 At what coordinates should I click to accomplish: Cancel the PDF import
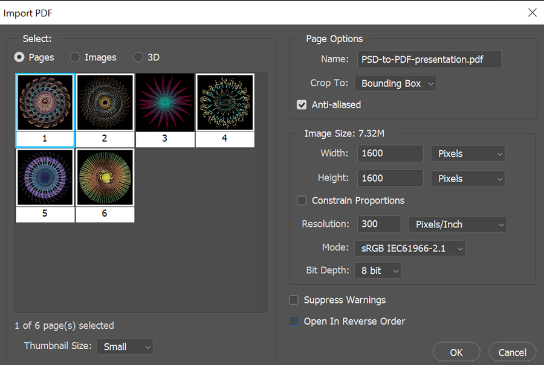click(x=512, y=352)
